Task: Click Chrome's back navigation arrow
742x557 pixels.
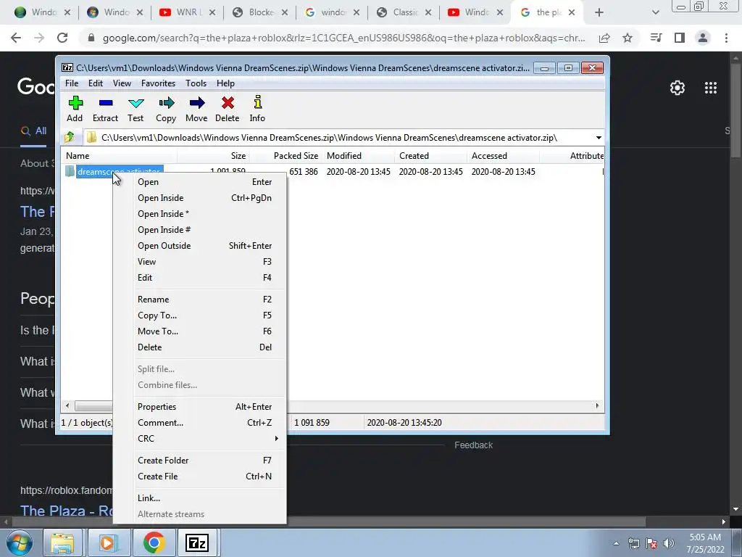Action: tap(16, 38)
